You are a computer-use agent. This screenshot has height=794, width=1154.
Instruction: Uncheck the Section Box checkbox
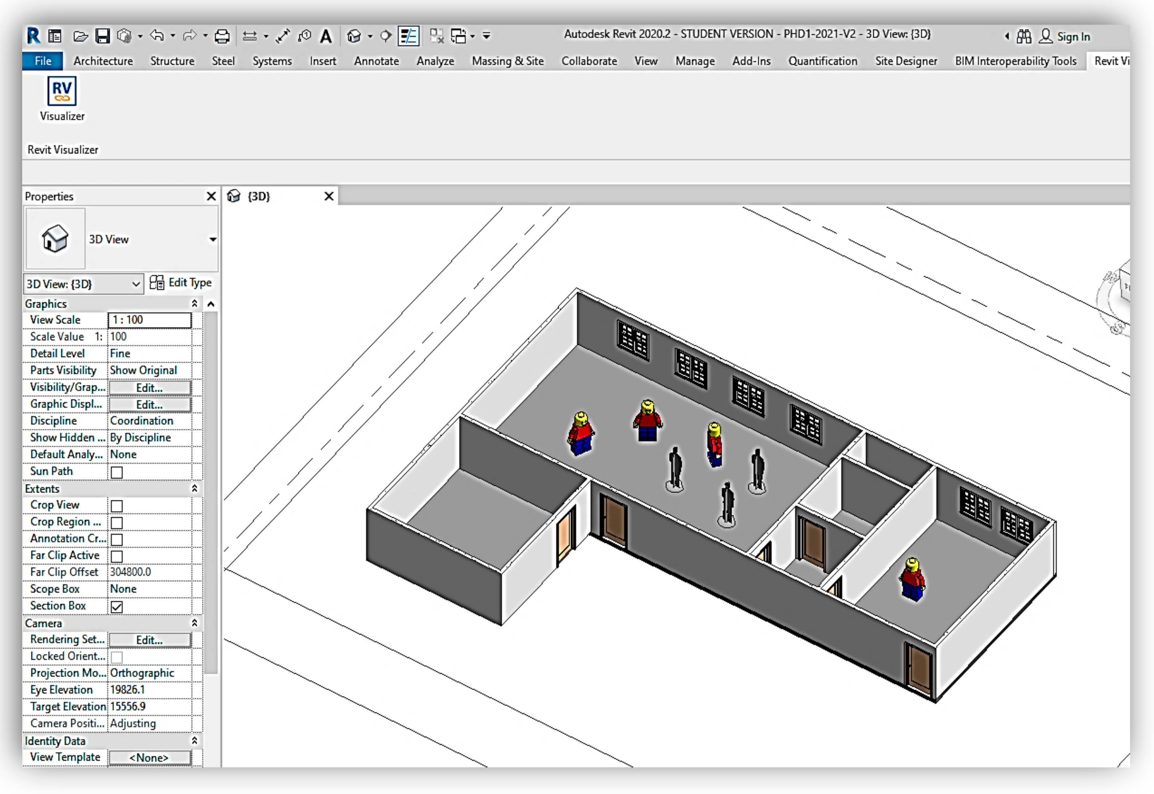tap(117, 606)
